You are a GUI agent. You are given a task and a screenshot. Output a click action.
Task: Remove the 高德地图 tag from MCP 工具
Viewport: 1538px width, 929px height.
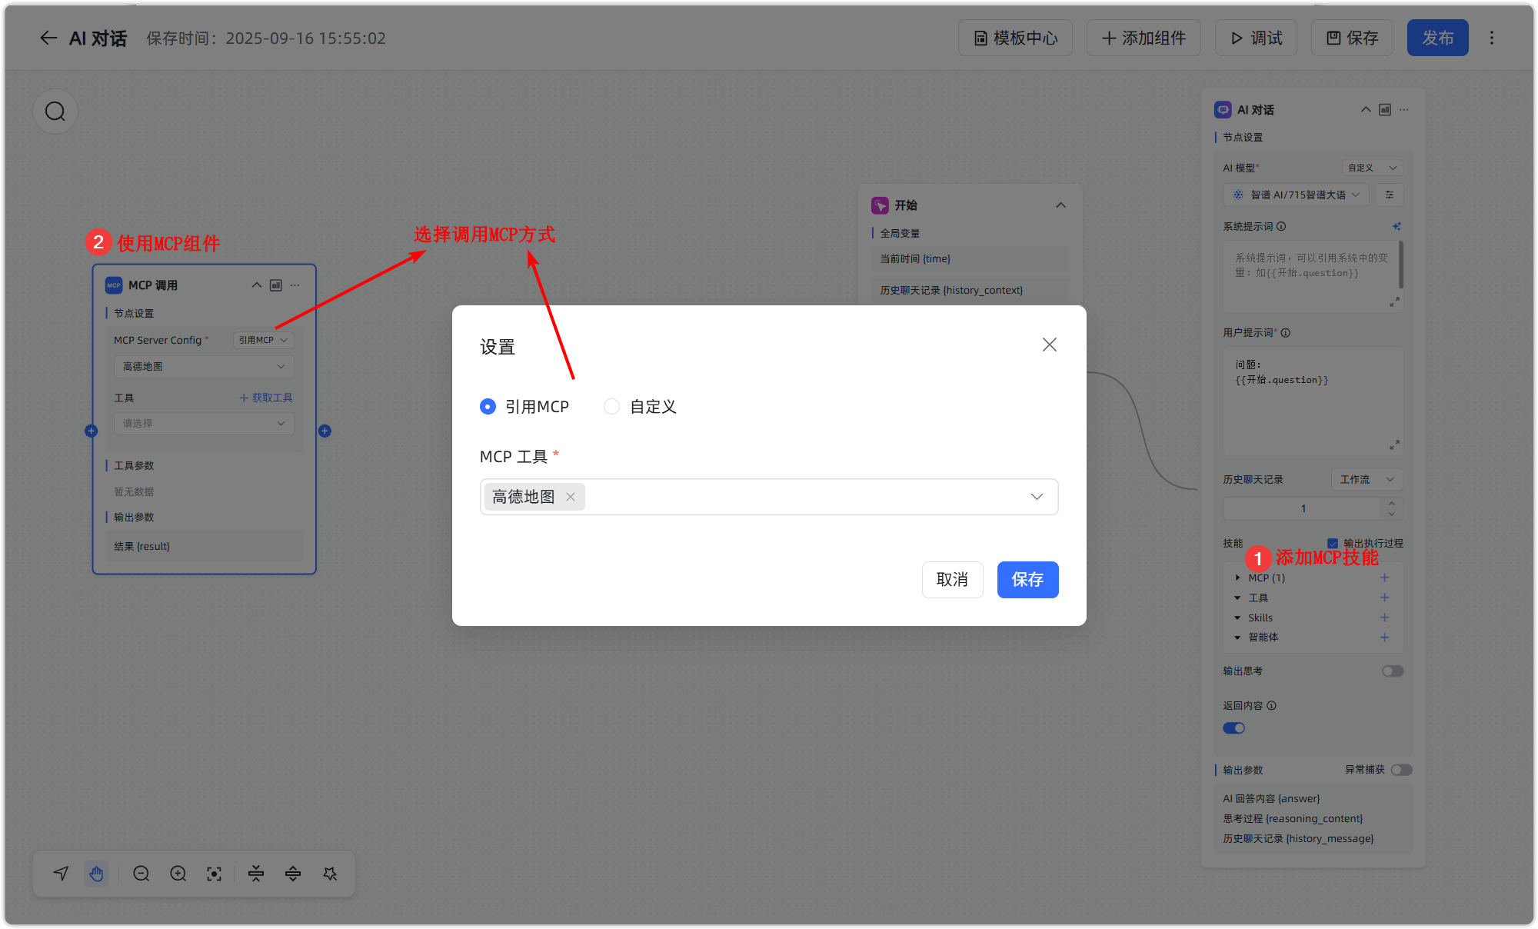[571, 497]
